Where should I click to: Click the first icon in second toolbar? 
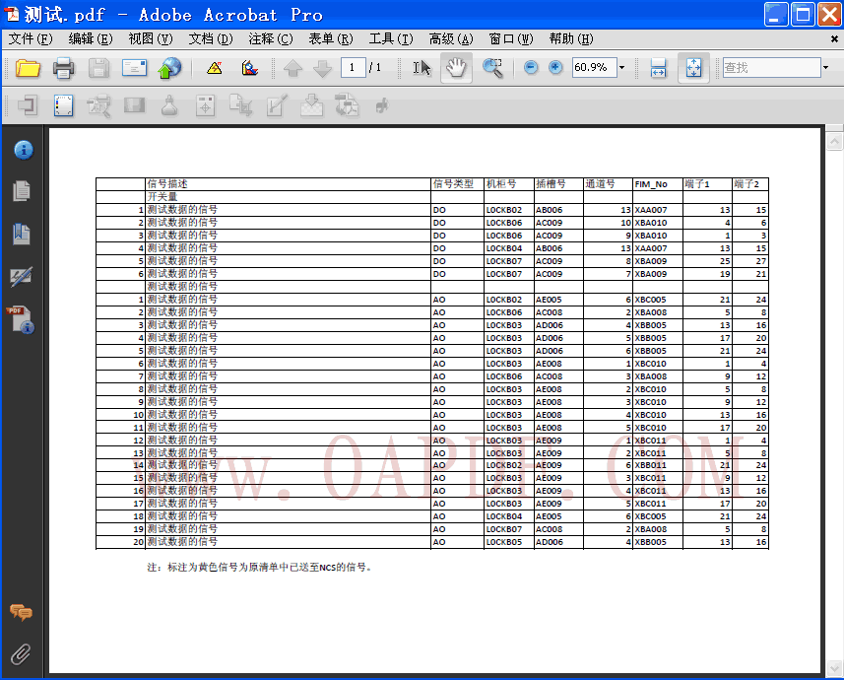pyautogui.click(x=27, y=105)
